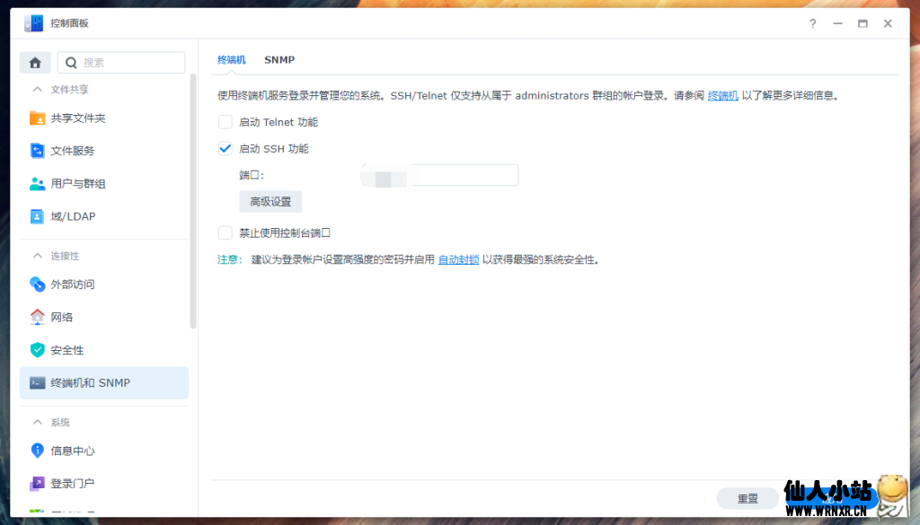Open Info Center (信息中心) icon
Image resolution: width=920 pixels, height=525 pixels.
[37, 451]
